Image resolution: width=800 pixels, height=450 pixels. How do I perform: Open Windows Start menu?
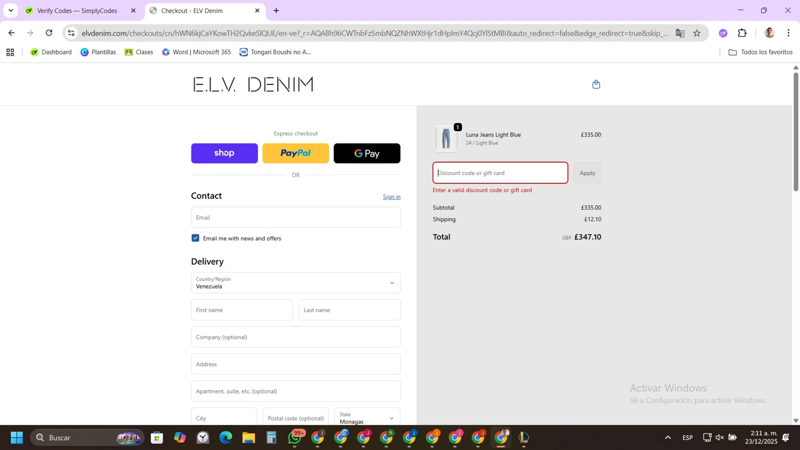pyautogui.click(x=17, y=438)
